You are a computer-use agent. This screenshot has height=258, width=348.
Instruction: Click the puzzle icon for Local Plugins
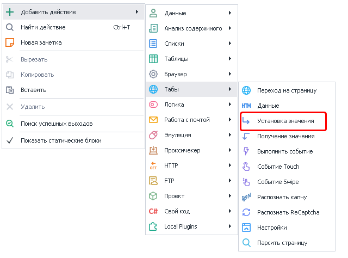(153, 226)
